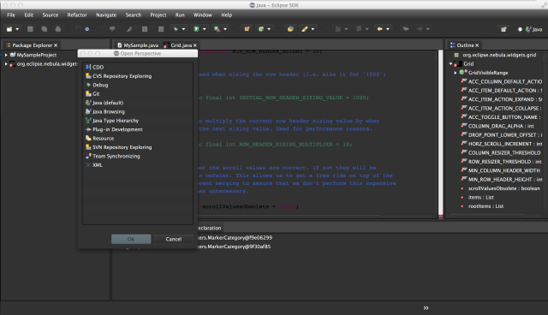This screenshot has height=315, width=548.
Task: Close the Grid.java editor tab
Action: pos(195,45)
